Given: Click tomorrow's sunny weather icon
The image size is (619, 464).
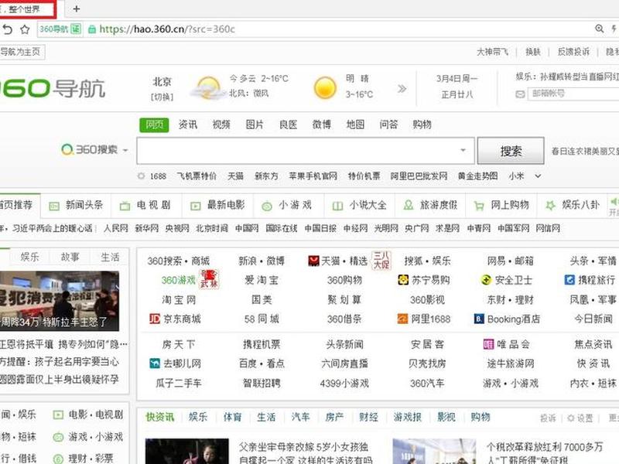Looking at the screenshot, I should pyautogui.click(x=325, y=87).
